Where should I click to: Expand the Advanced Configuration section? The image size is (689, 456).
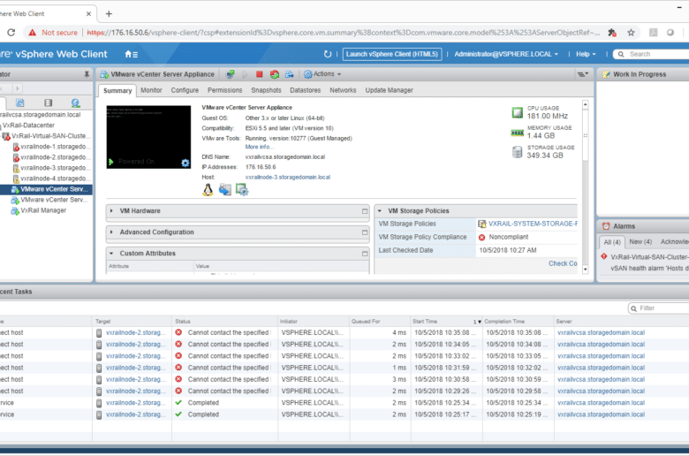(x=111, y=232)
